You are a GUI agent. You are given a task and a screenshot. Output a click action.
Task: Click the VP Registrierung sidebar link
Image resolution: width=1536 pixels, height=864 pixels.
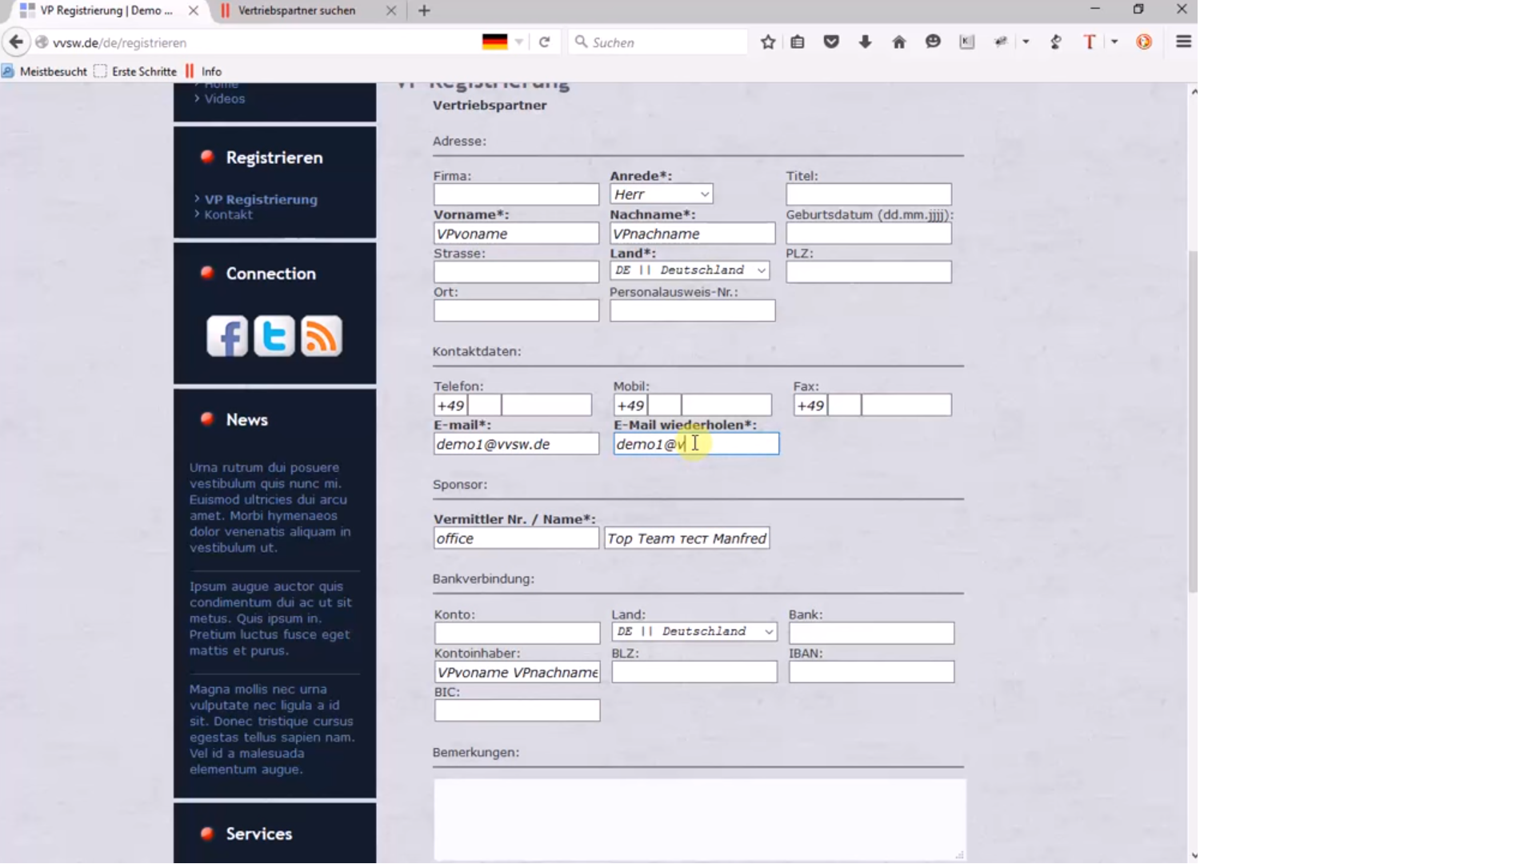pyautogui.click(x=261, y=199)
